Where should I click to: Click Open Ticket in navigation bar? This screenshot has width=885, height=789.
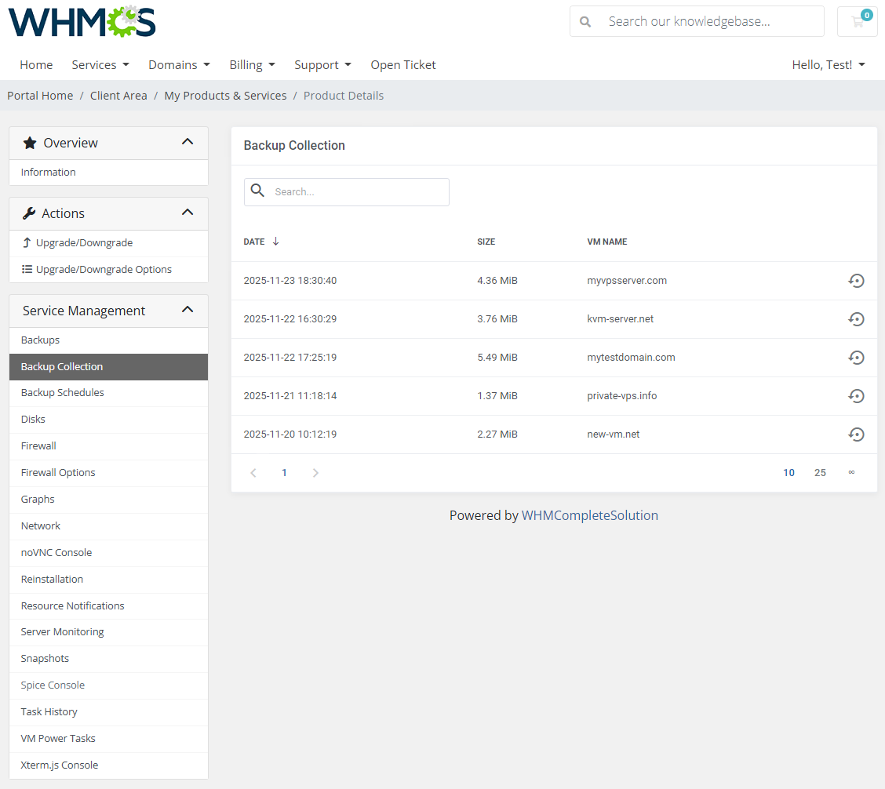click(403, 65)
